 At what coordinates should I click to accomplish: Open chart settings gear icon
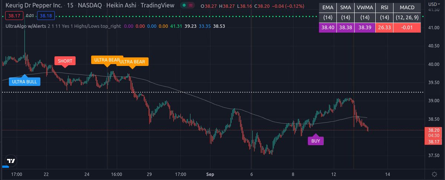pos(434,174)
